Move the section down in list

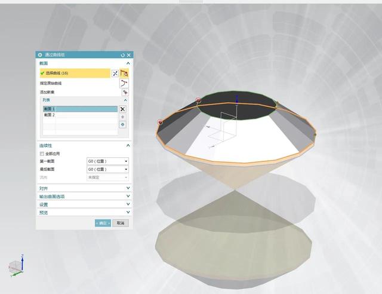(x=122, y=124)
